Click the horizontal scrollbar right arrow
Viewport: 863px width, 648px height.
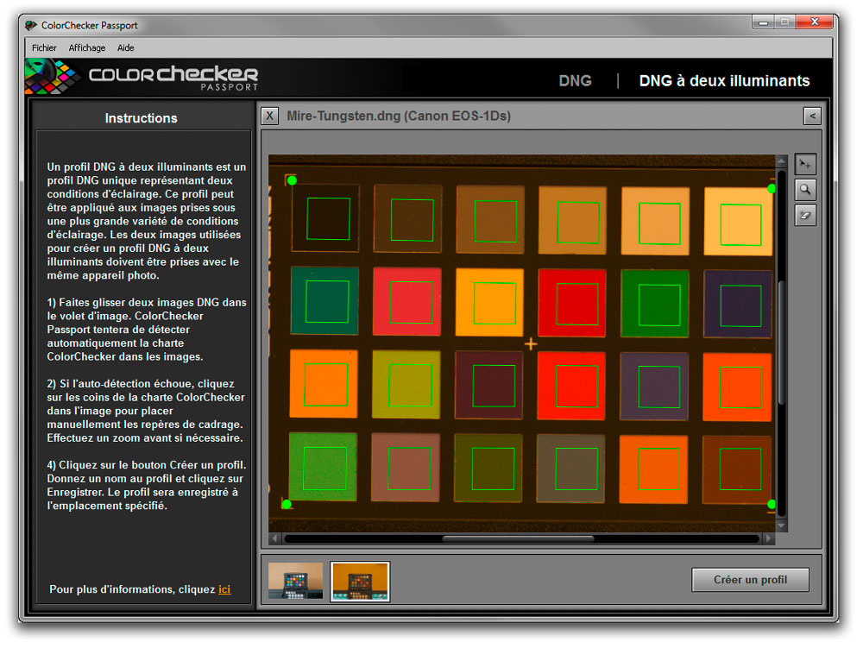(x=769, y=538)
